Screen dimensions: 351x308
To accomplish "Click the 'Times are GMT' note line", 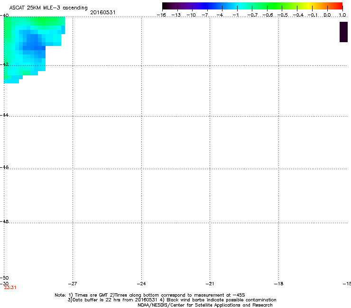I will point(150,295).
